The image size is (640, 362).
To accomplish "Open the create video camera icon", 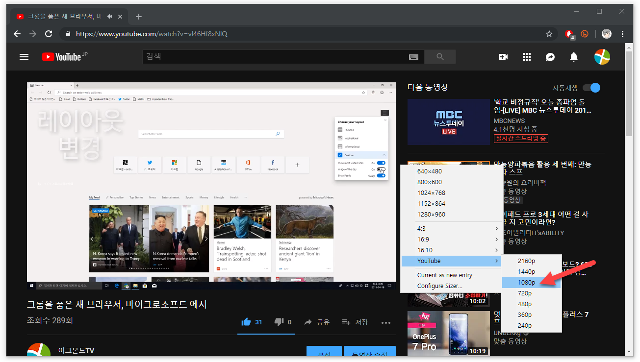I will point(503,57).
